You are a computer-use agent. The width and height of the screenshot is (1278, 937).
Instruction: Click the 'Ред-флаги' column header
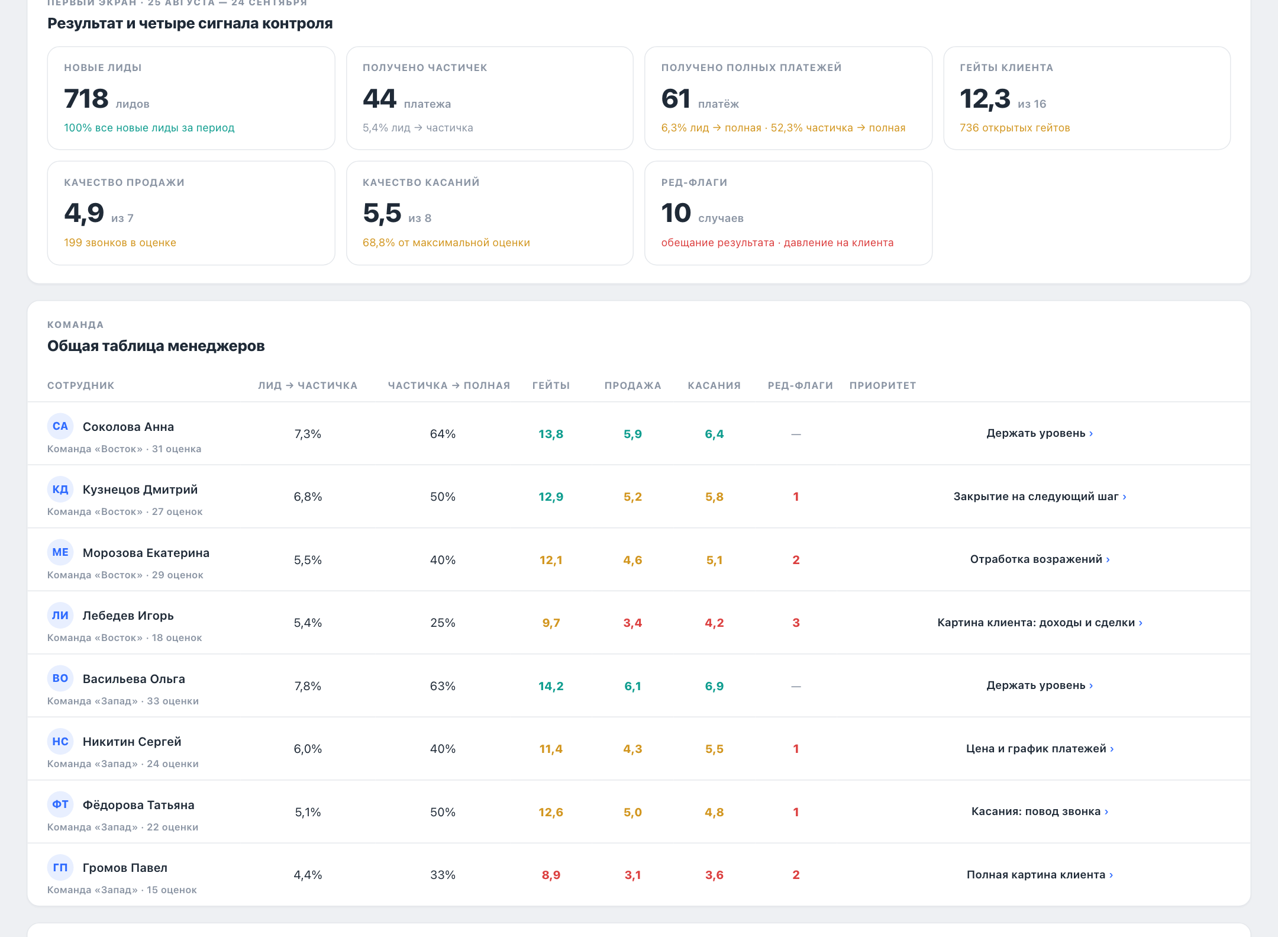point(801,385)
